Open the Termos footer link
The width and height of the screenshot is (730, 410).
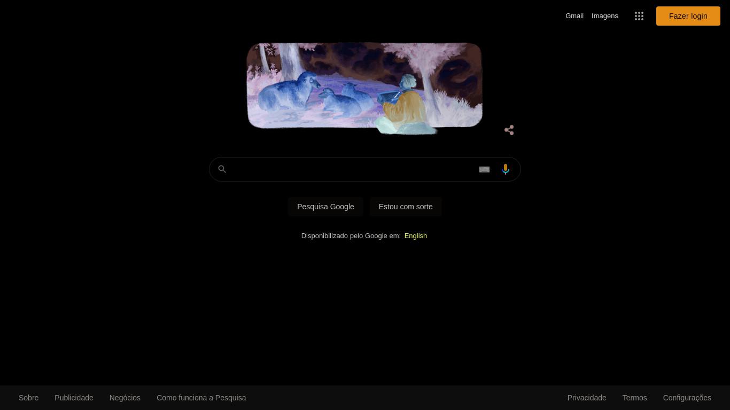[x=635, y=398]
